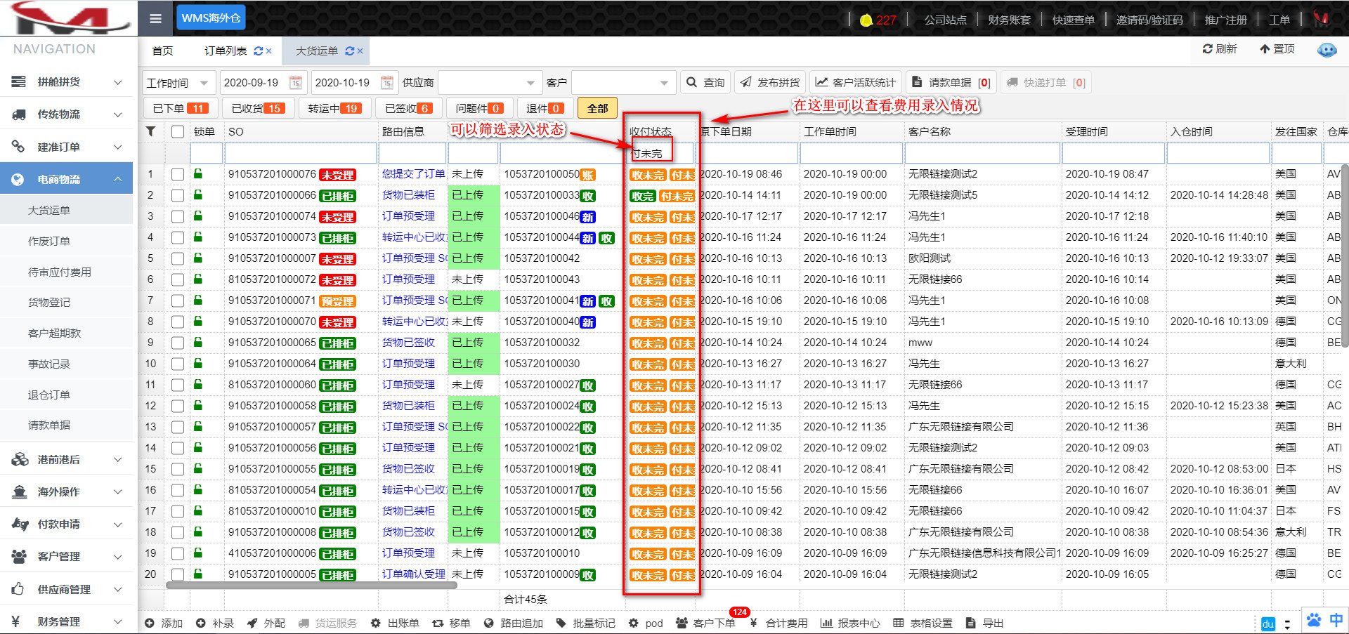Click the table filter funnel icon

151,131
